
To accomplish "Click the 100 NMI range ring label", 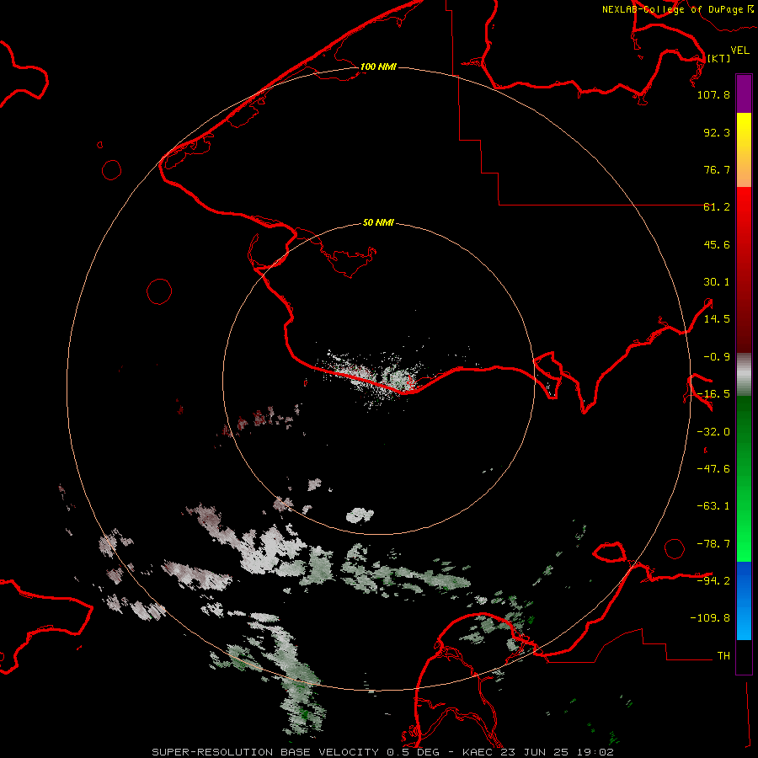I will tap(378, 67).
